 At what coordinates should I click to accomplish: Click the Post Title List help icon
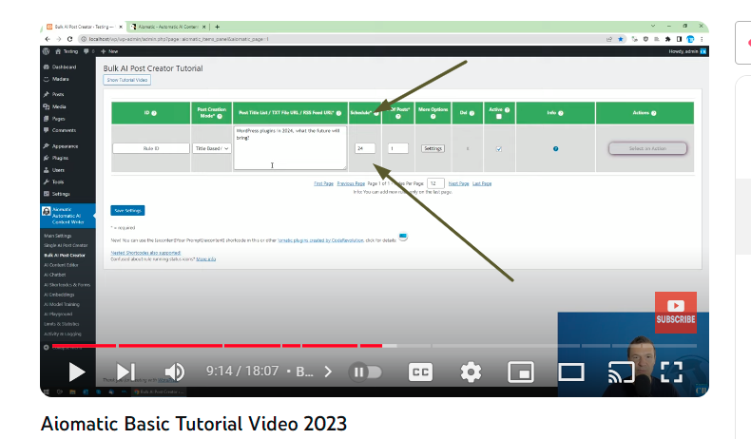(338, 113)
